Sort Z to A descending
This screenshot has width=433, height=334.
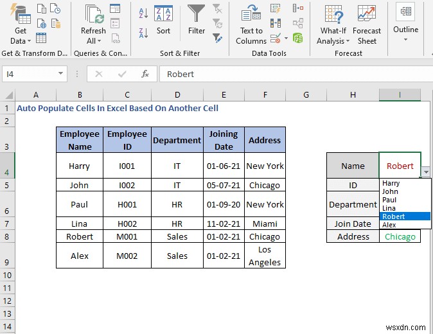[144, 33]
